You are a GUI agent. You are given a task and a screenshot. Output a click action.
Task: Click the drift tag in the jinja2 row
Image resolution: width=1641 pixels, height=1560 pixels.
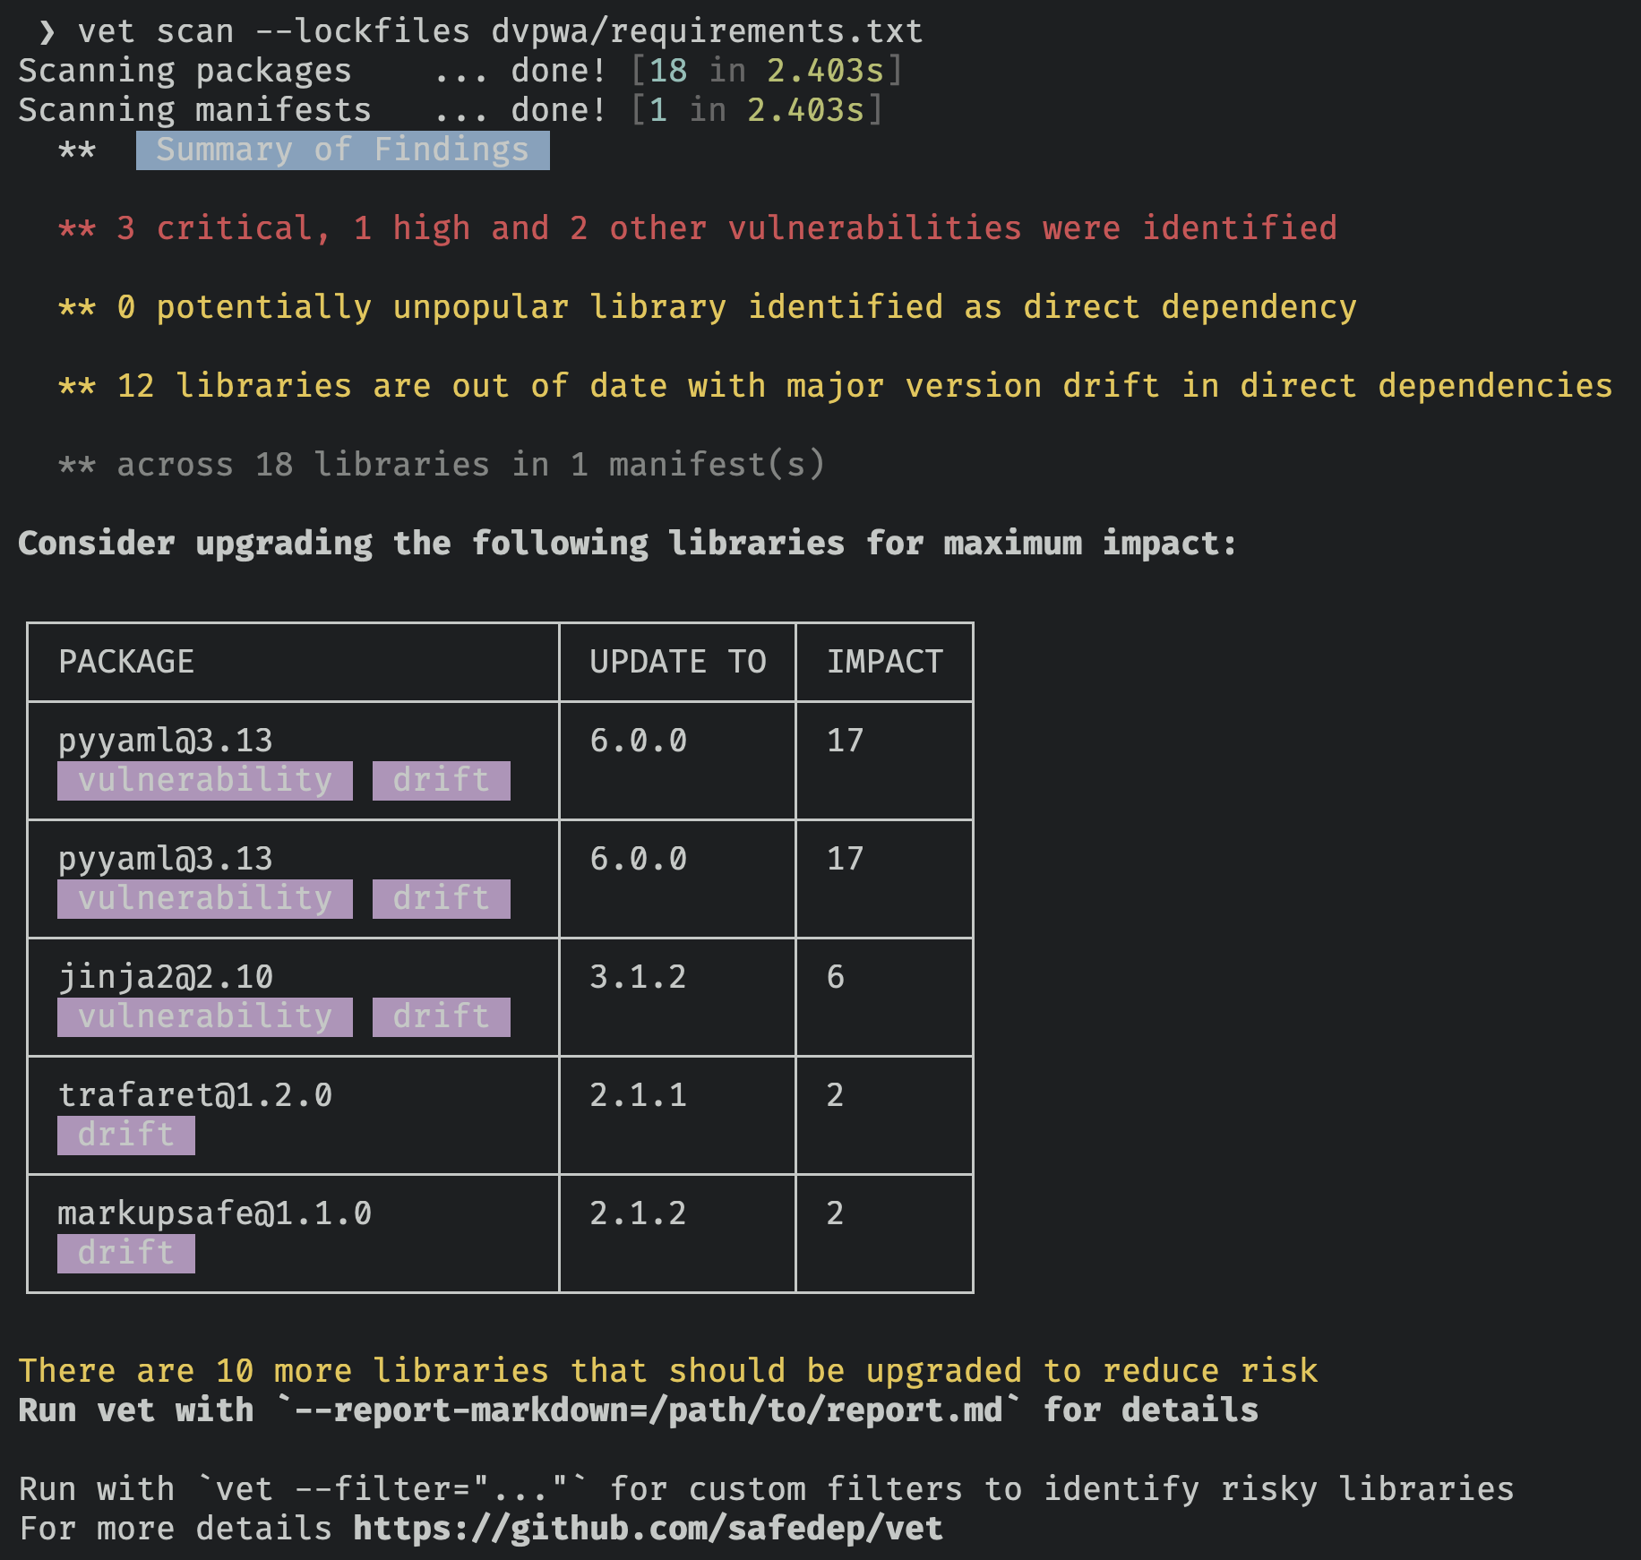(441, 1017)
